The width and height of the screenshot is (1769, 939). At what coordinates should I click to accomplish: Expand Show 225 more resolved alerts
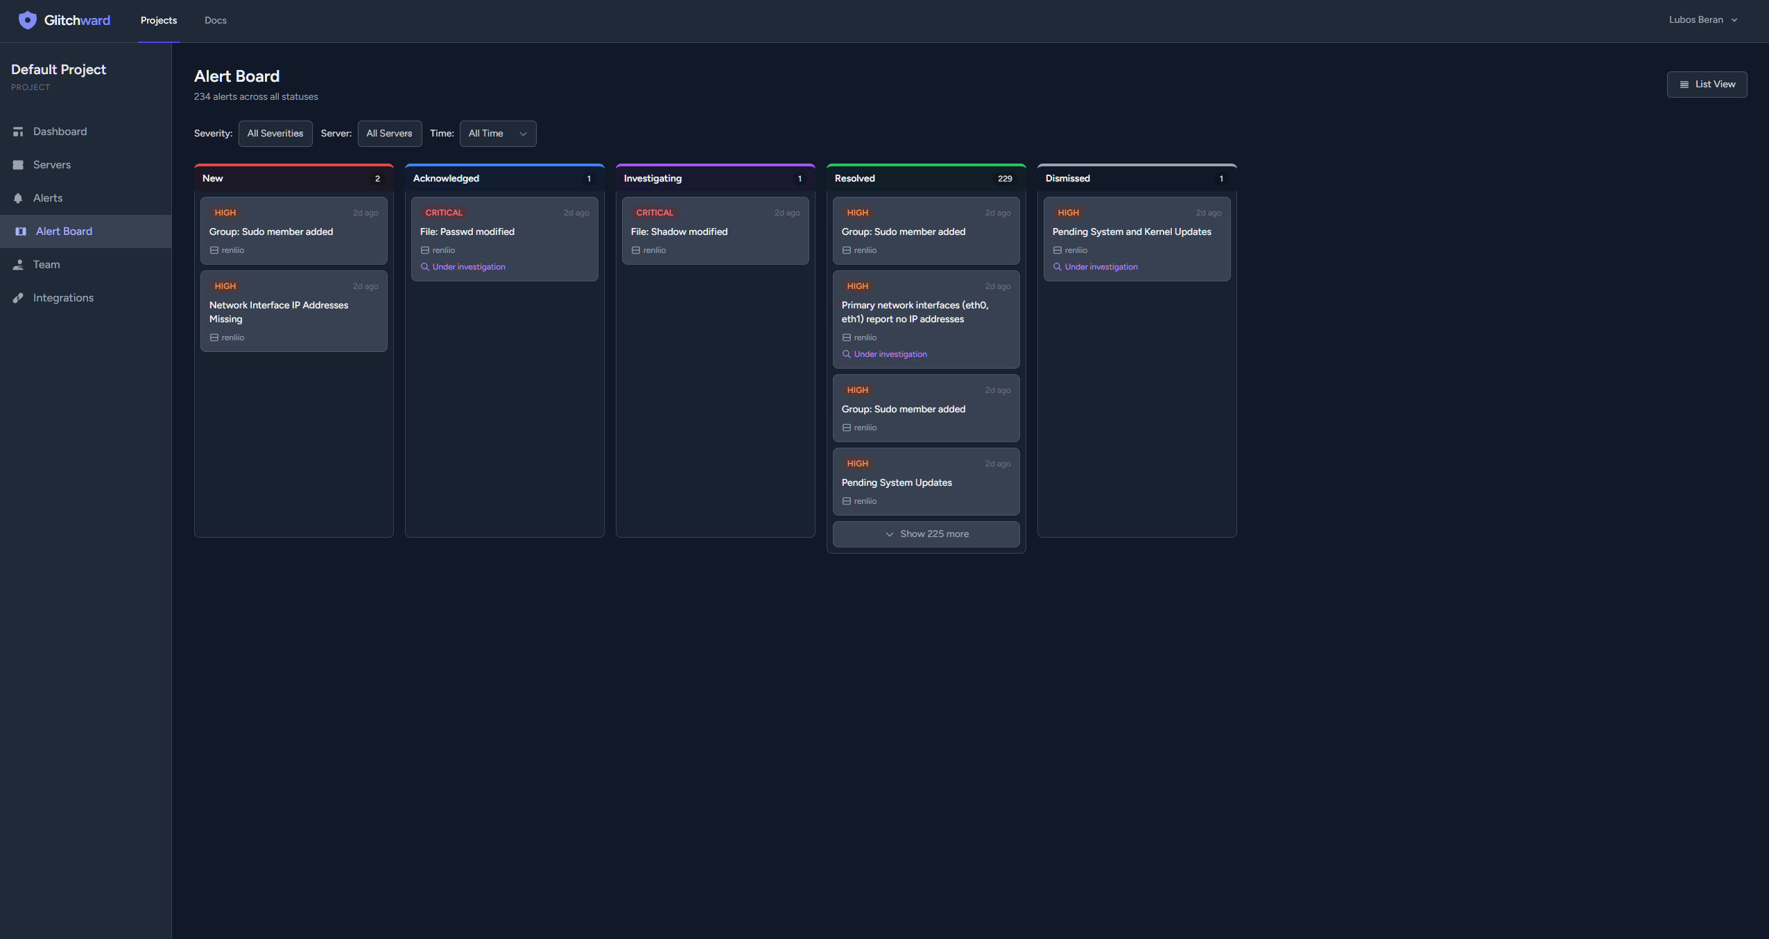pos(926,534)
